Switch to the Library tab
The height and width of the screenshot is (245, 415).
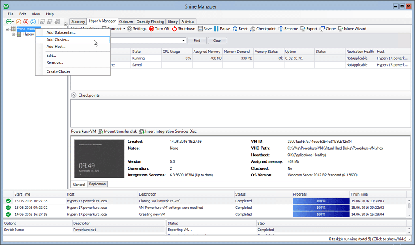click(x=173, y=22)
